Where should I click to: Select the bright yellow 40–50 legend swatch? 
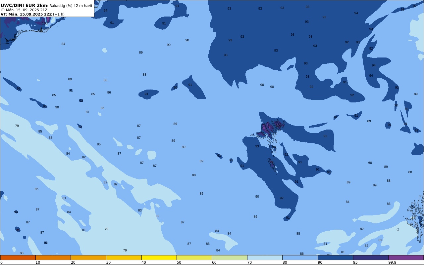tap(159, 257)
